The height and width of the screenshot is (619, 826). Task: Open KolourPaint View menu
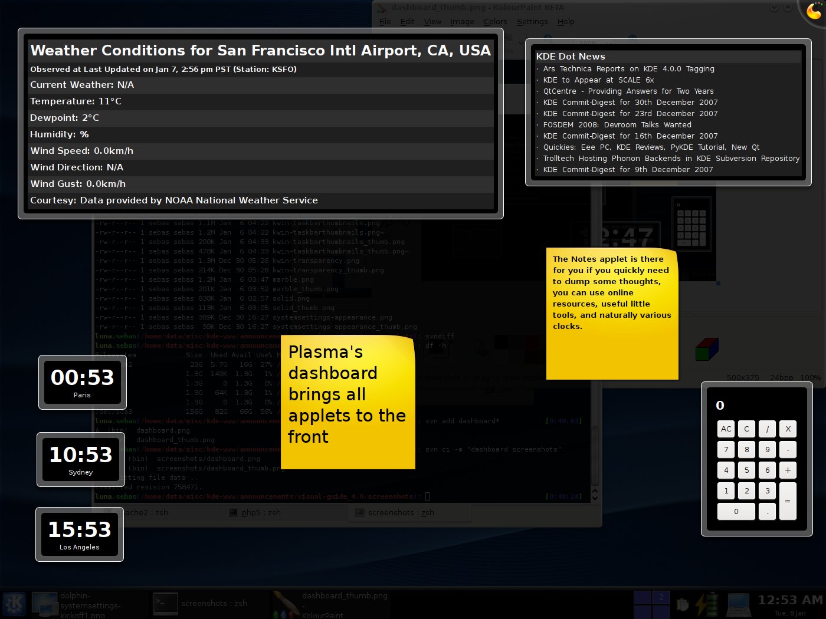tap(432, 22)
